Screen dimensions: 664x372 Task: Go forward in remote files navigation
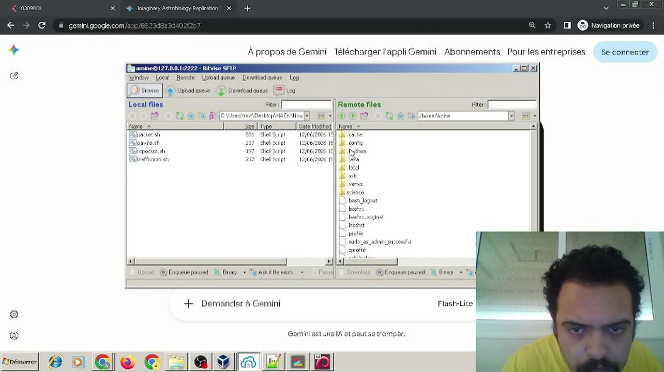tap(353, 116)
